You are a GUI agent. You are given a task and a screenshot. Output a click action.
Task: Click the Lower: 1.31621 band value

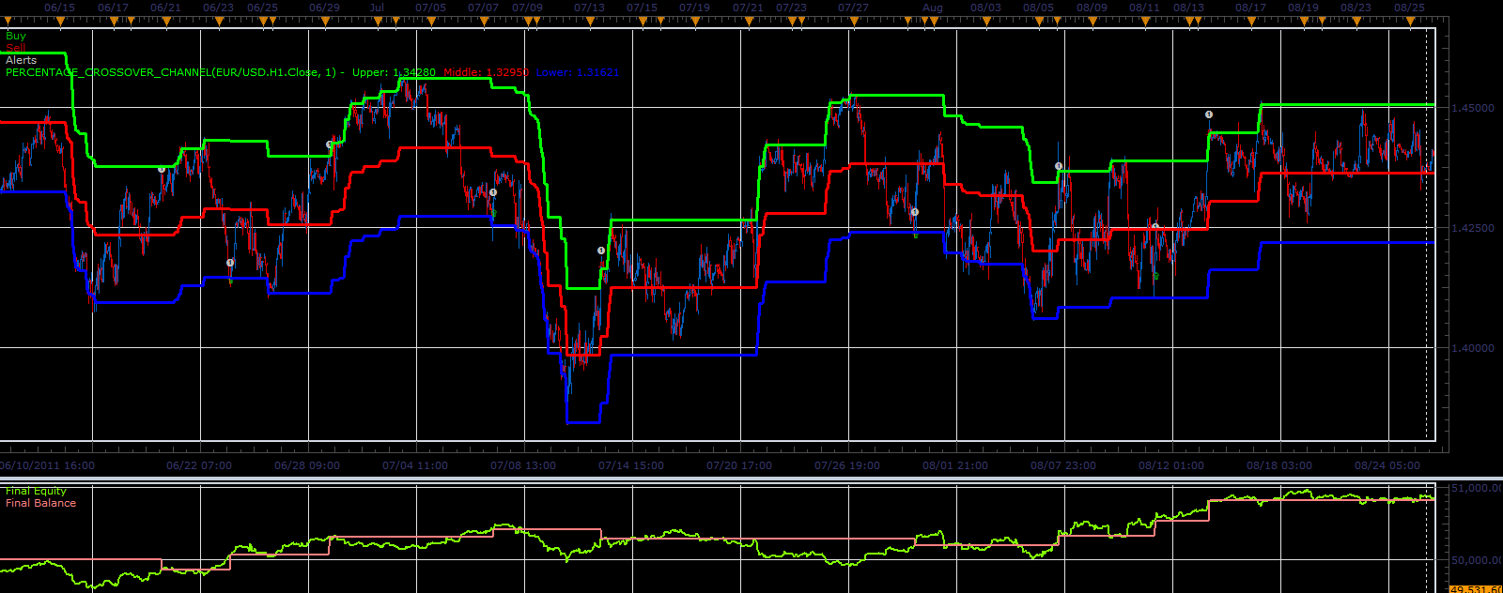(x=578, y=72)
